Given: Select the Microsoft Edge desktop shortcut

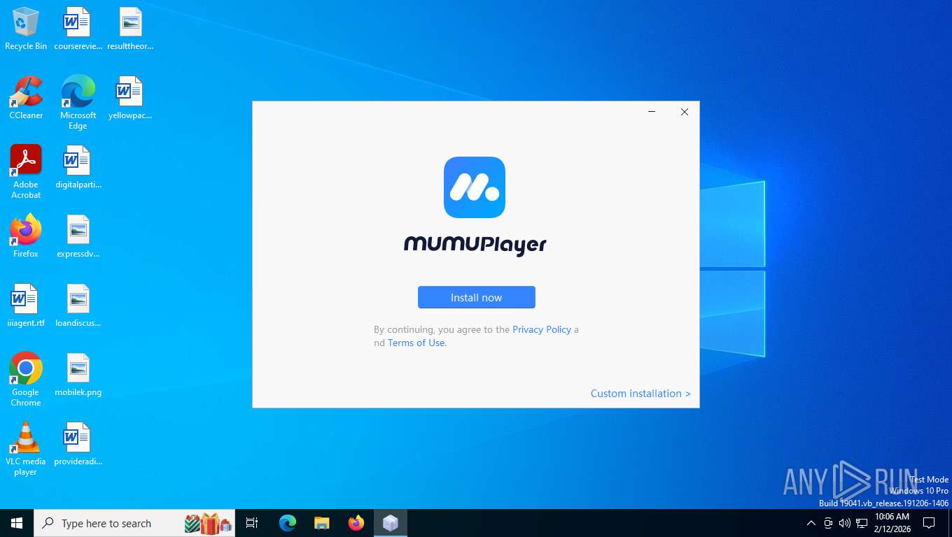Looking at the screenshot, I should pos(78,103).
